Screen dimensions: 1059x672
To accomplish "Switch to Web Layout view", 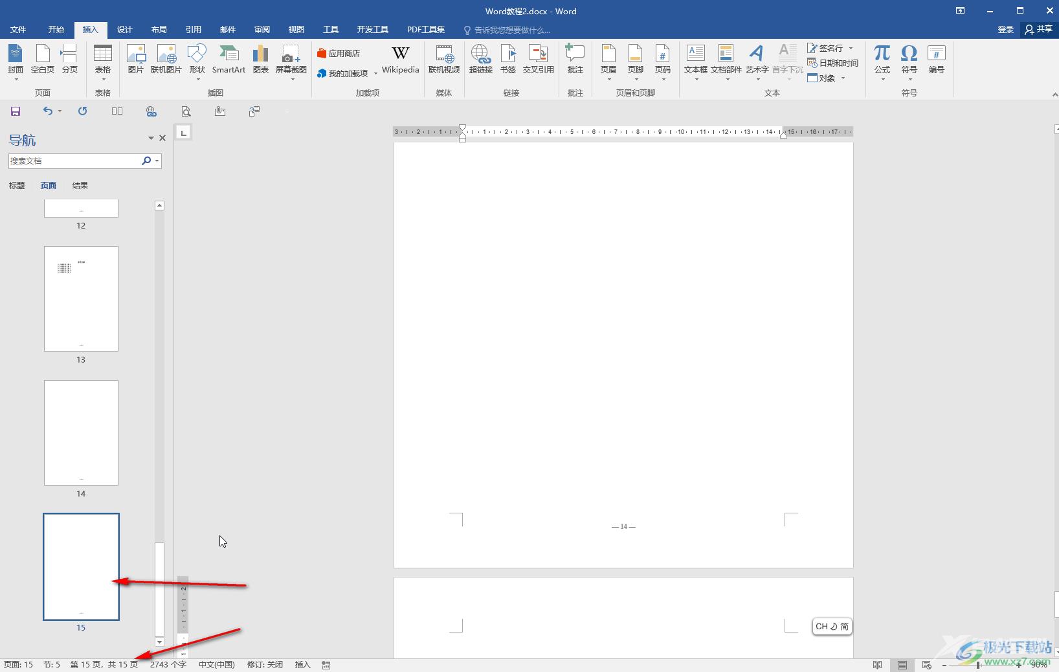I will tap(927, 665).
